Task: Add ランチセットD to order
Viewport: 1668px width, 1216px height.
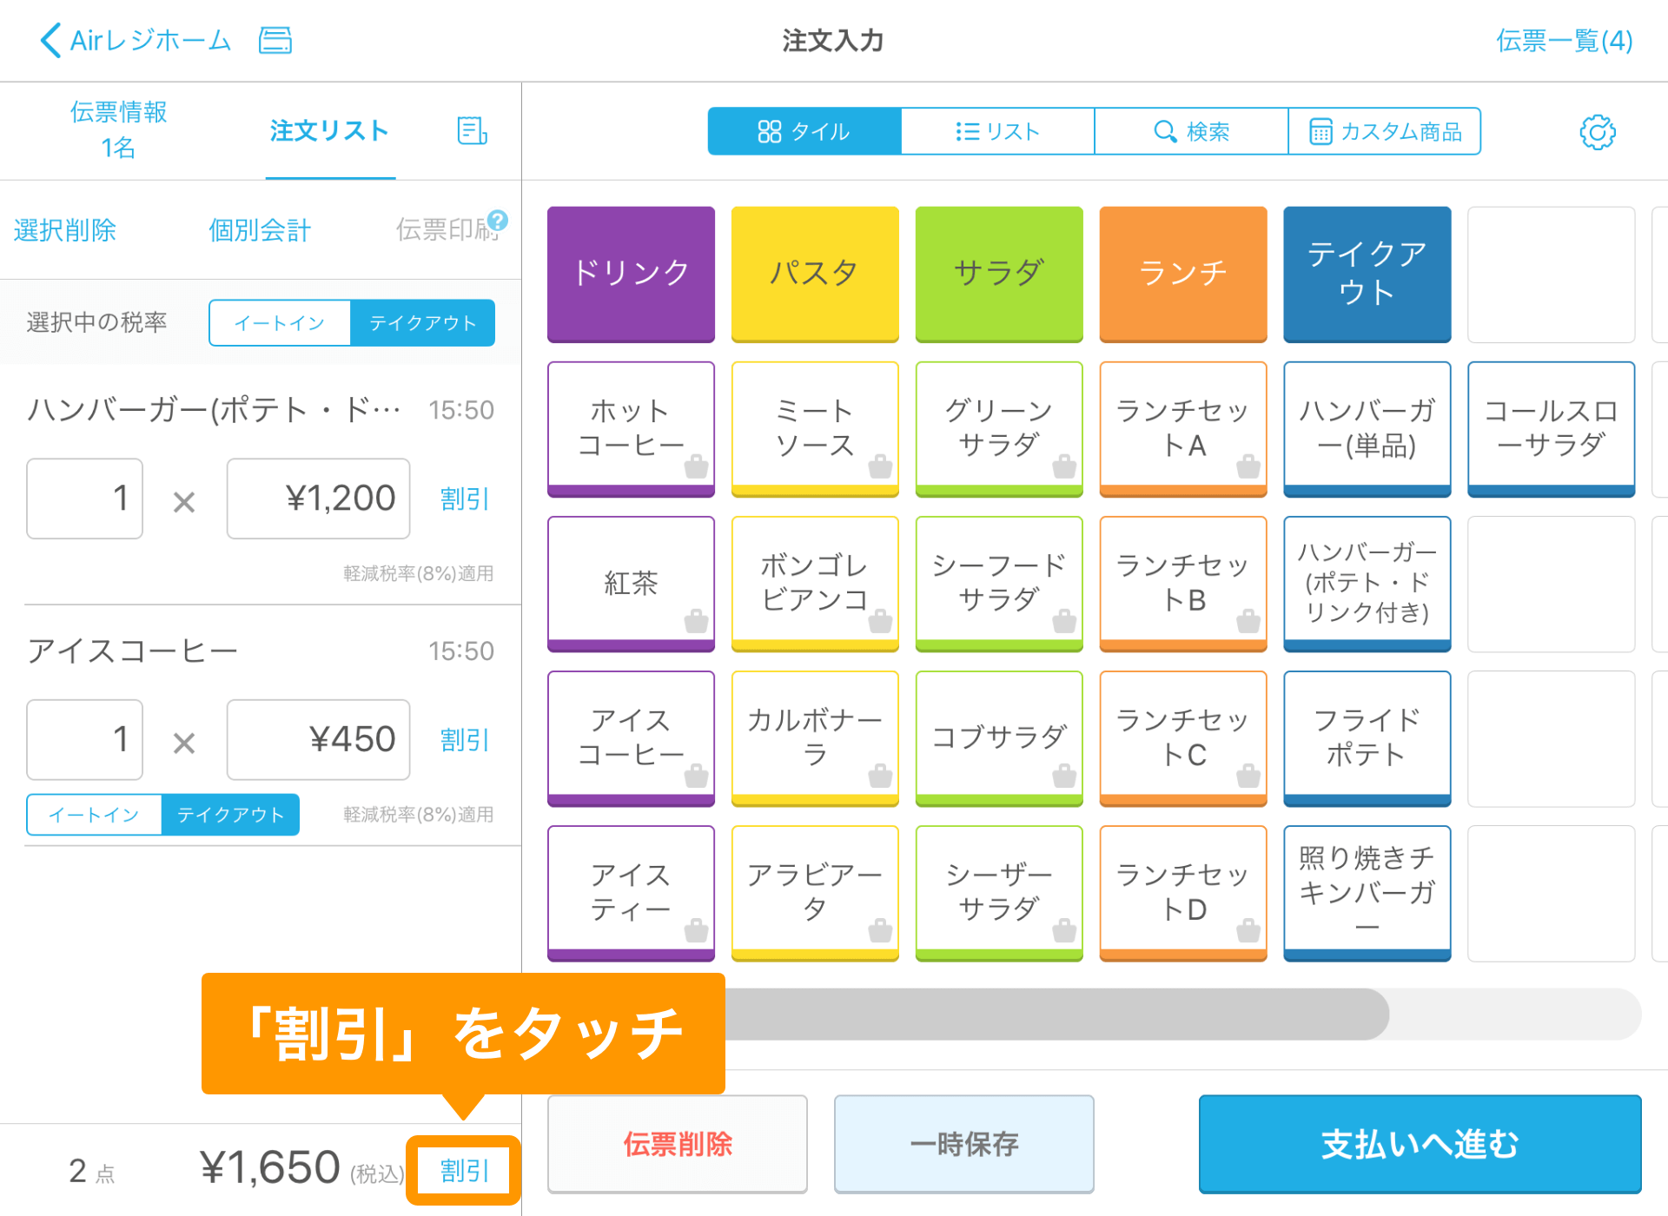Action: (1183, 893)
